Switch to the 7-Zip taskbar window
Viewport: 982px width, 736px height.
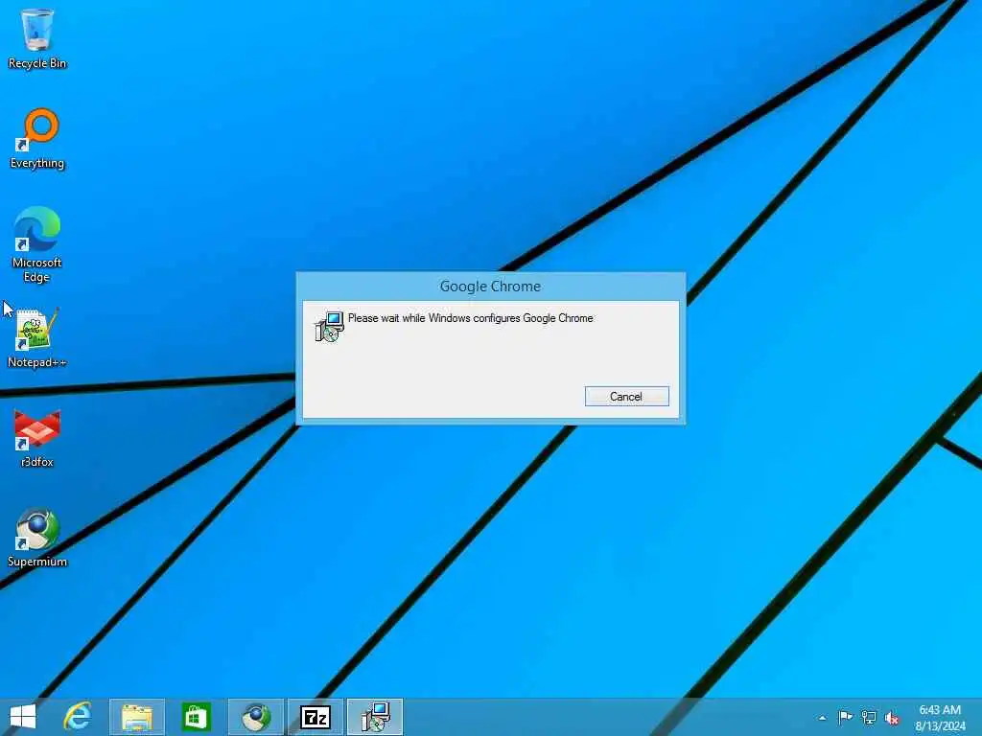tap(316, 717)
